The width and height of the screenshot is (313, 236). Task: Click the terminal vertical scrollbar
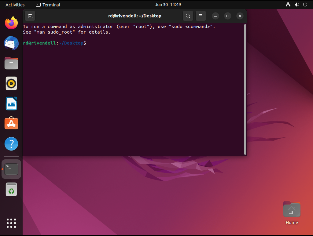coord(245,89)
